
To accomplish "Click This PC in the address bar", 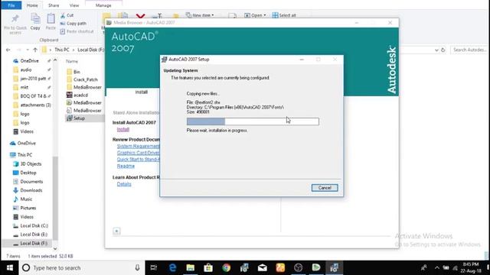I will click(x=61, y=50).
